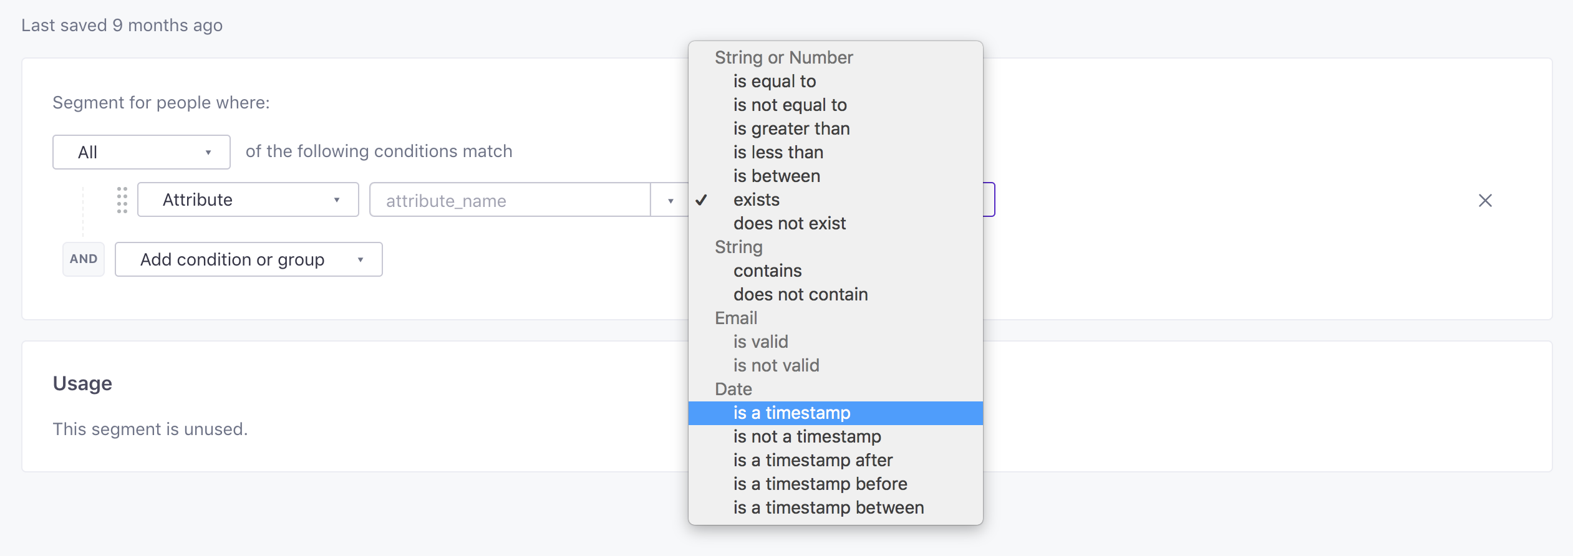1573x556 pixels.
Task: Select is a timestamp before
Action: coord(821,483)
